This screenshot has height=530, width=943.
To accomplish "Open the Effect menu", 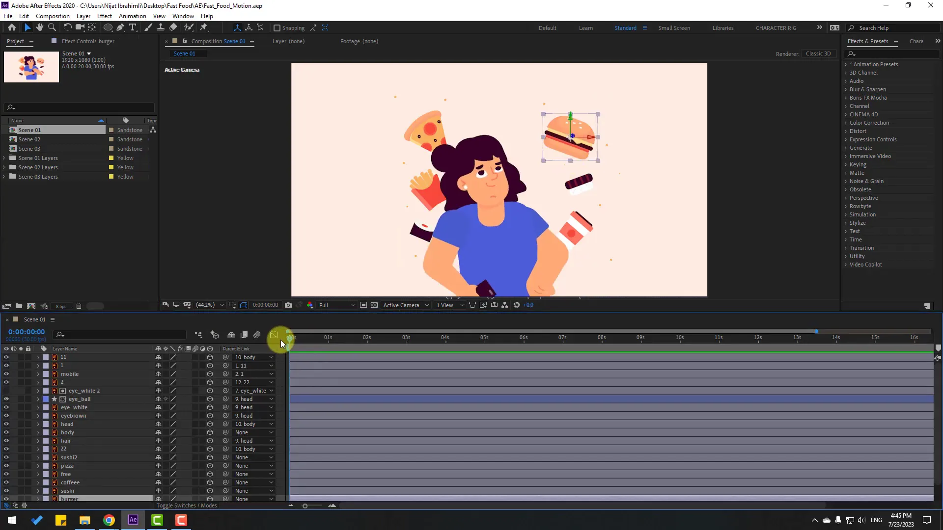I will pyautogui.click(x=104, y=16).
